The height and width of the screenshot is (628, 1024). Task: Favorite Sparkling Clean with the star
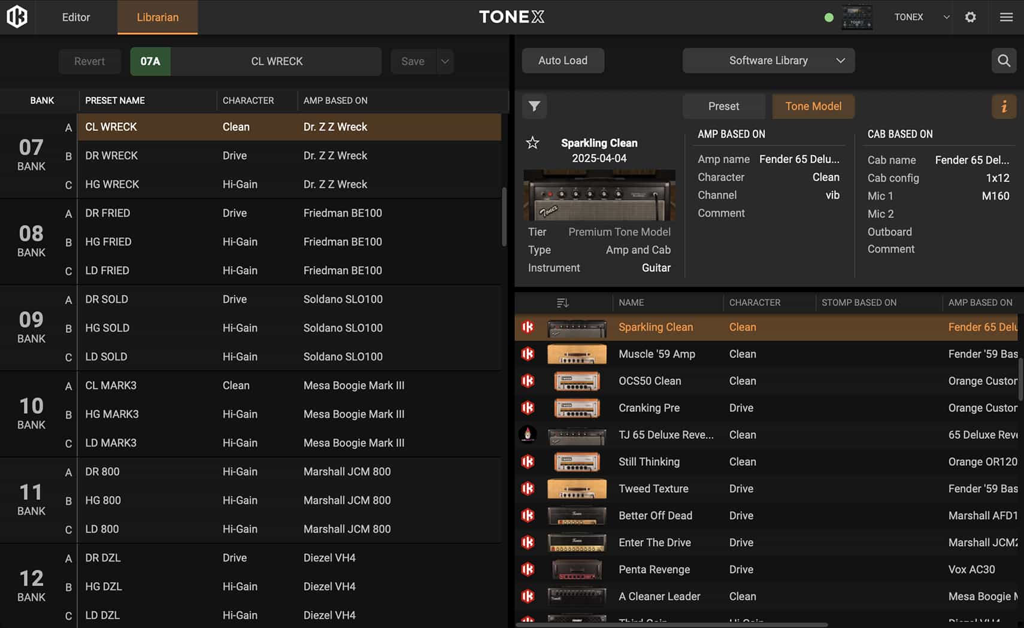(x=532, y=143)
